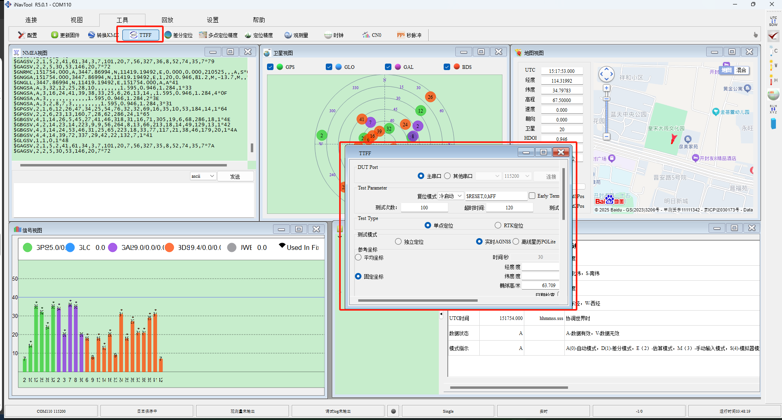The image size is (782, 420).
Task: Expand the 115200 baud rate dropdown
Action: click(517, 176)
